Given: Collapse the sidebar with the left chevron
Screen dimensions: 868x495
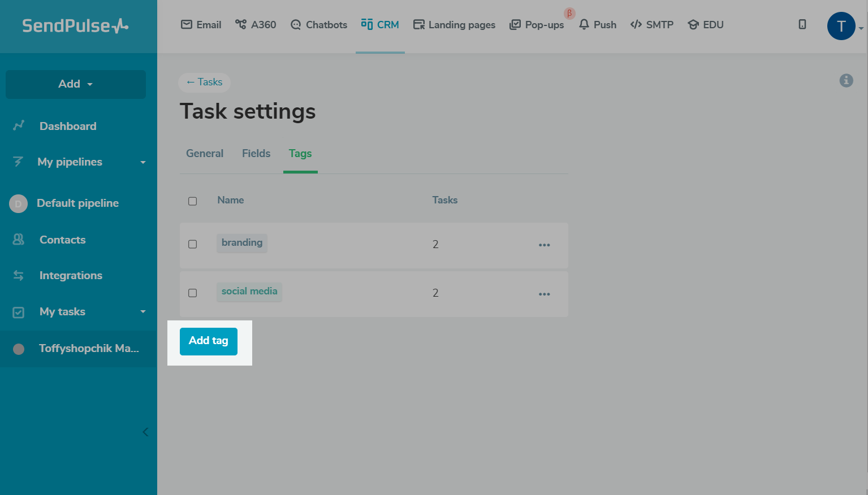Looking at the screenshot, I should [145, 432].
